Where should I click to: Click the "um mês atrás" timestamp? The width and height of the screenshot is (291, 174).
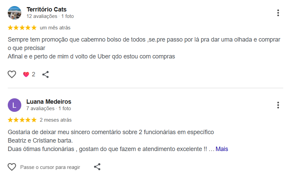click(x=55, y=28)
